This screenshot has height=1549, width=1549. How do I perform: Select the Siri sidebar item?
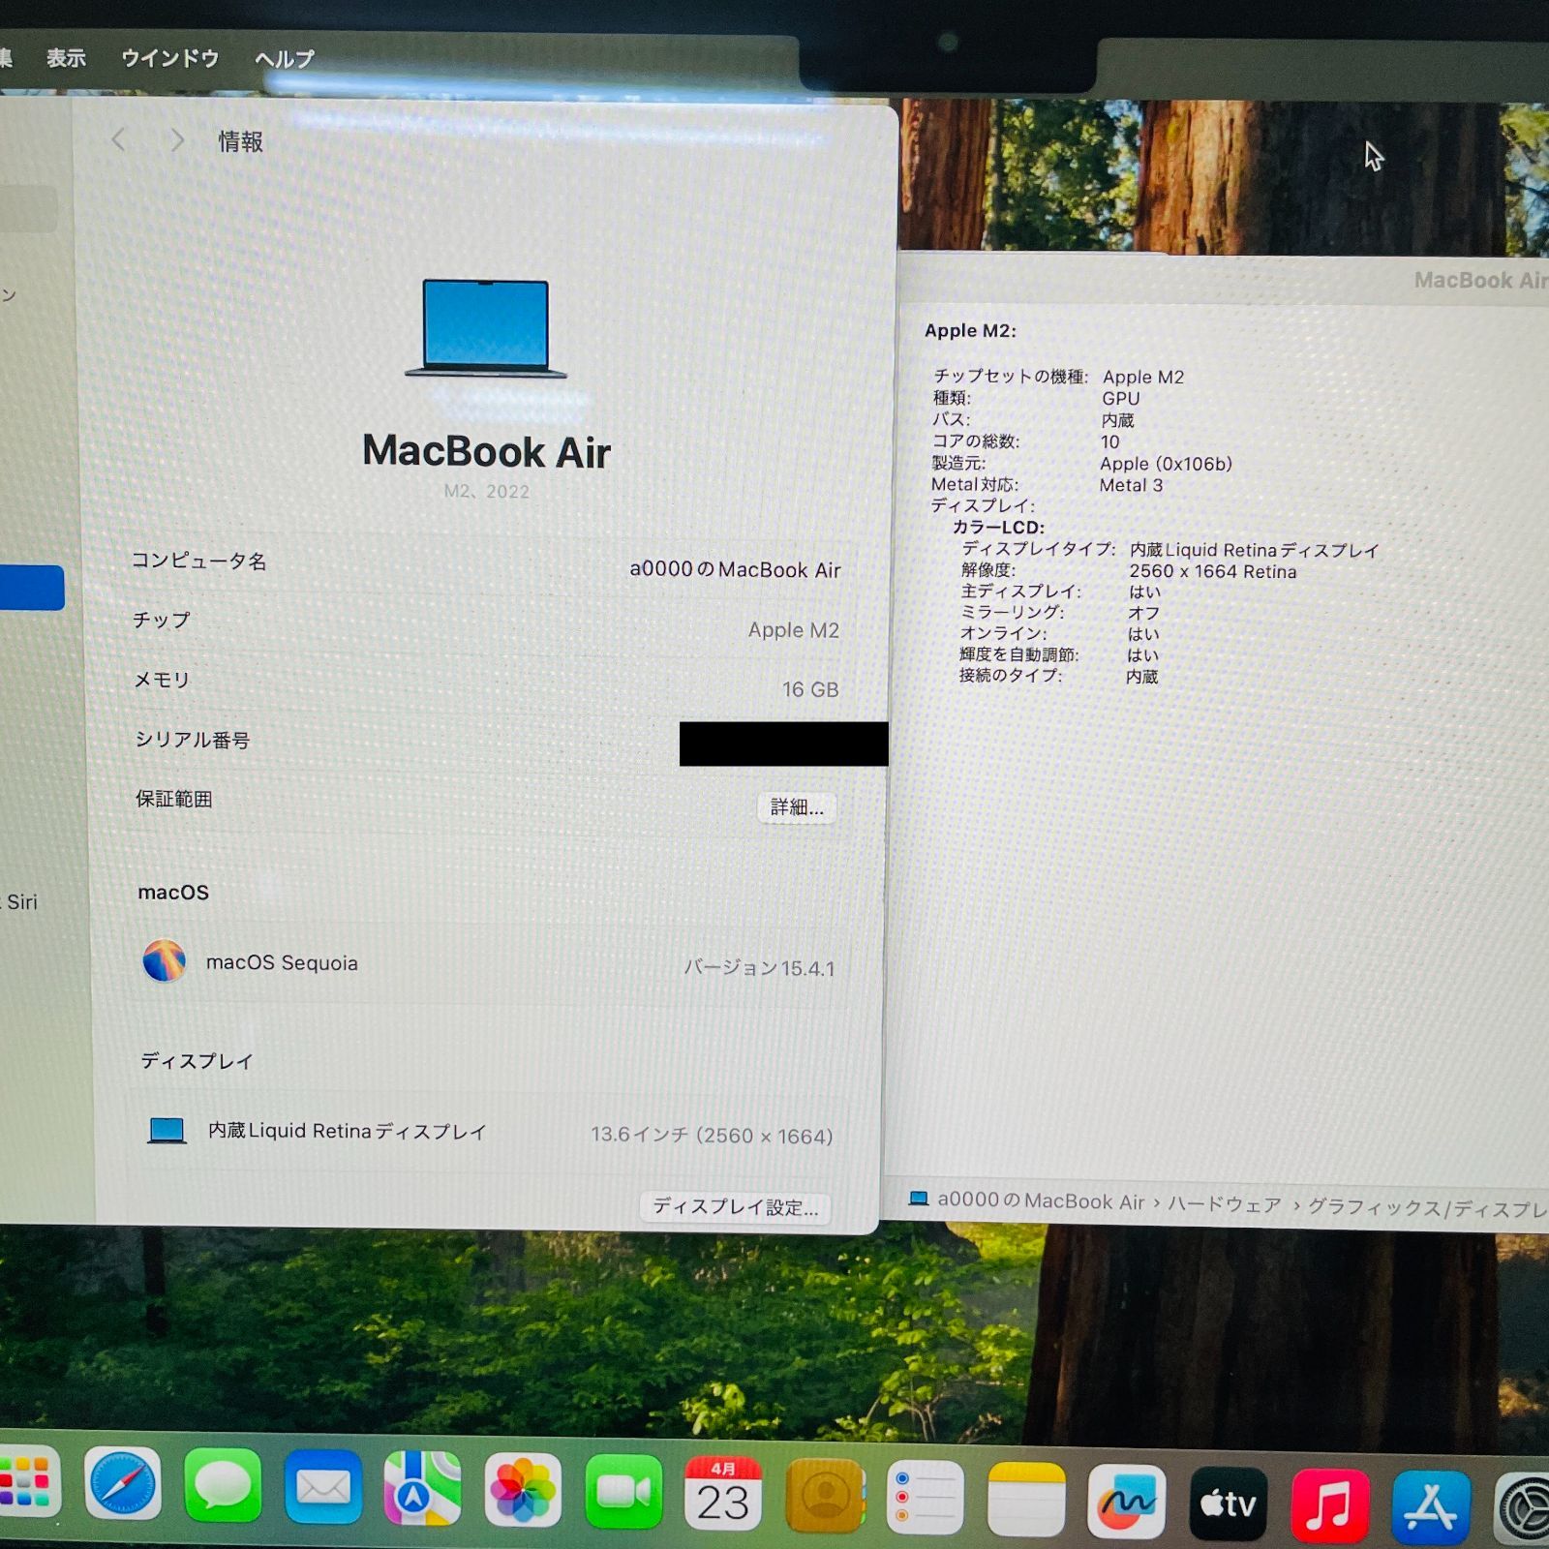[21, 901]
